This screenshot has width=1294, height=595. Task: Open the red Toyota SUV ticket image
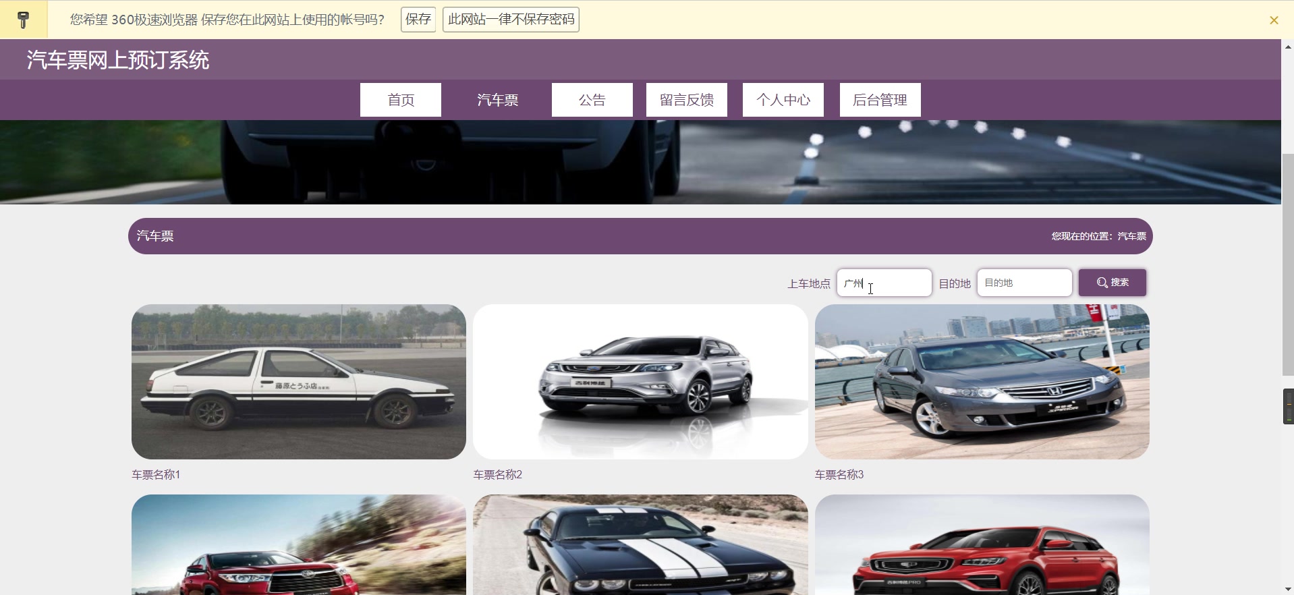click(299, 544)
